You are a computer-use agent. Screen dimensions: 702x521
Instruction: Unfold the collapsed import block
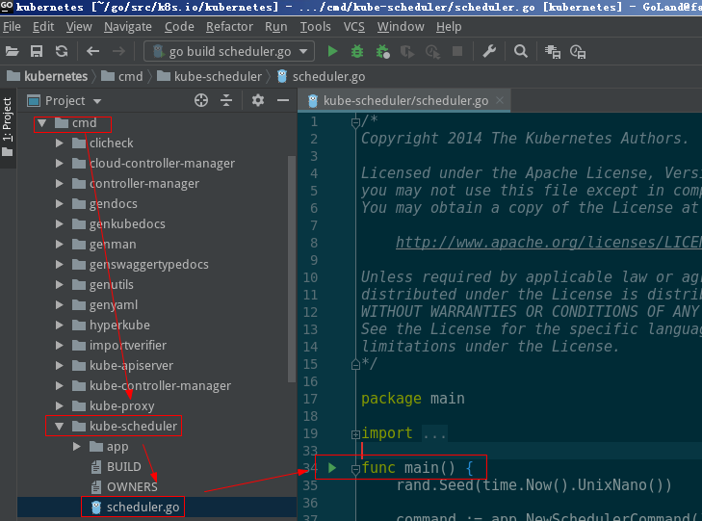[x=355, y=434]
